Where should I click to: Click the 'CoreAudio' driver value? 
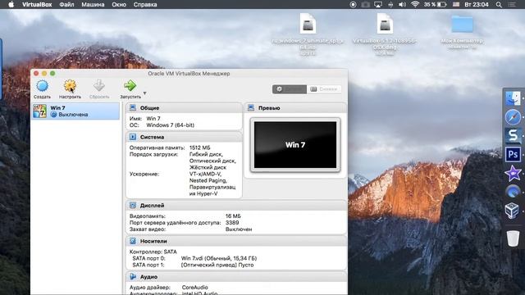[194, 288]
